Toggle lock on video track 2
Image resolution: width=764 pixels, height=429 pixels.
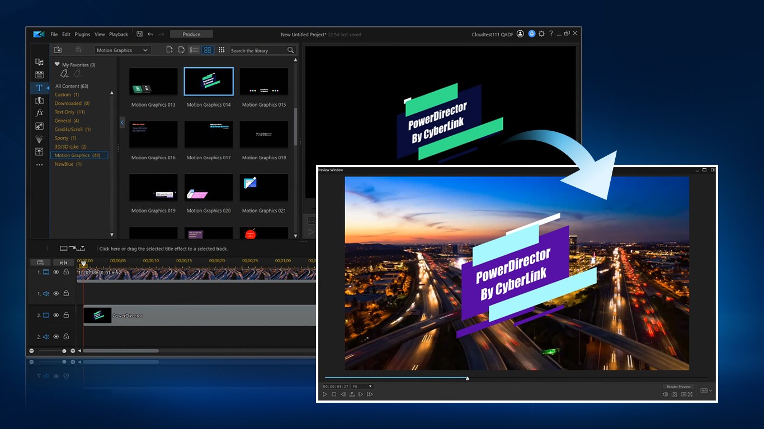(66, 315)
